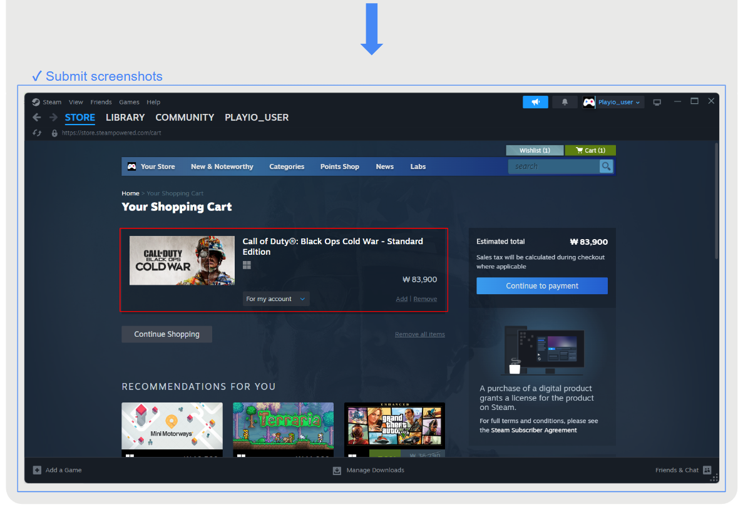Click the Home breadcrumb link
The height and width of the screenshot is (507, 743).
(130, 193)
